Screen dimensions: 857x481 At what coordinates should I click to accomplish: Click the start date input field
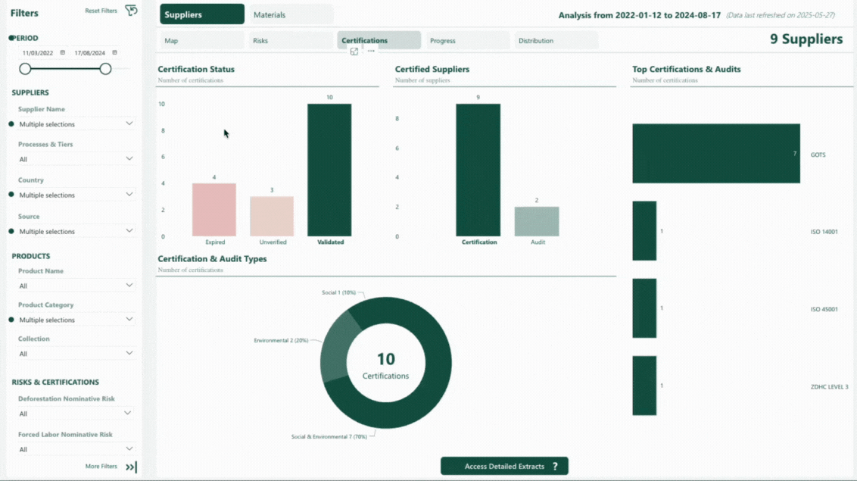point(38,53)
